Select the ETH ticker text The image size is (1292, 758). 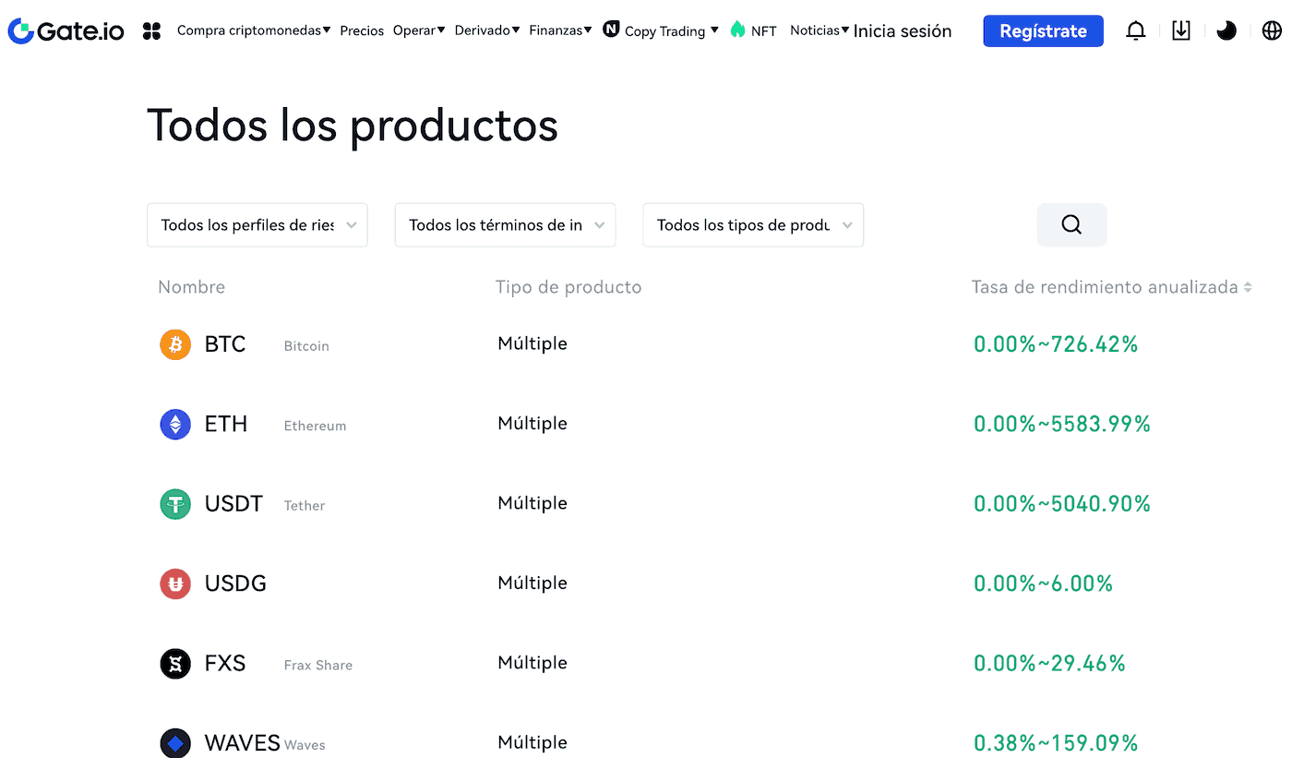click(226, 424)
